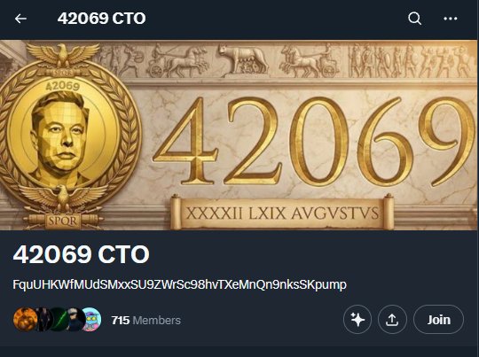This screenshot has width=479, height=357.
Task: Open the orange pumpkin member avatar
Action: click(x=25, y=320)
